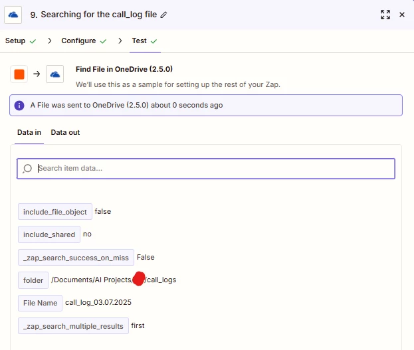Click the info icon in the notification banner
The height and width of the screenshot is (350, 414).
pos(19,106)
